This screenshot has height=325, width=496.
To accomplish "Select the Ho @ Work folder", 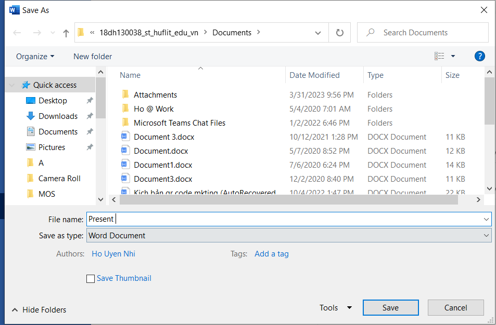I will pos(154,109).
